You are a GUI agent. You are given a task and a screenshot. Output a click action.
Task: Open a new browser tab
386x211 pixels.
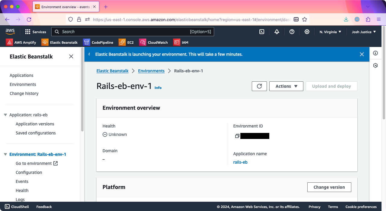[x=106, y=7]
